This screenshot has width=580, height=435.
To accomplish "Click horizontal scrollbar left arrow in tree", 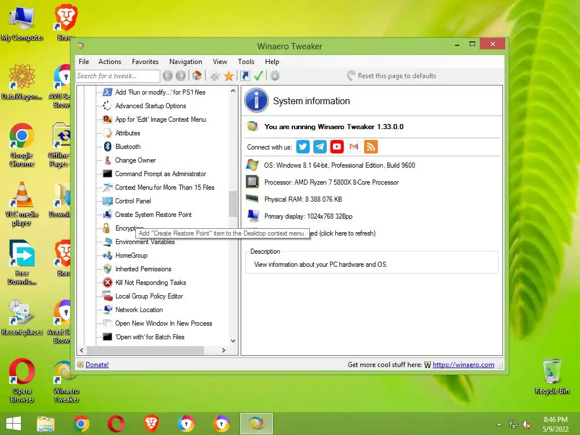I will tap(82, 350).
